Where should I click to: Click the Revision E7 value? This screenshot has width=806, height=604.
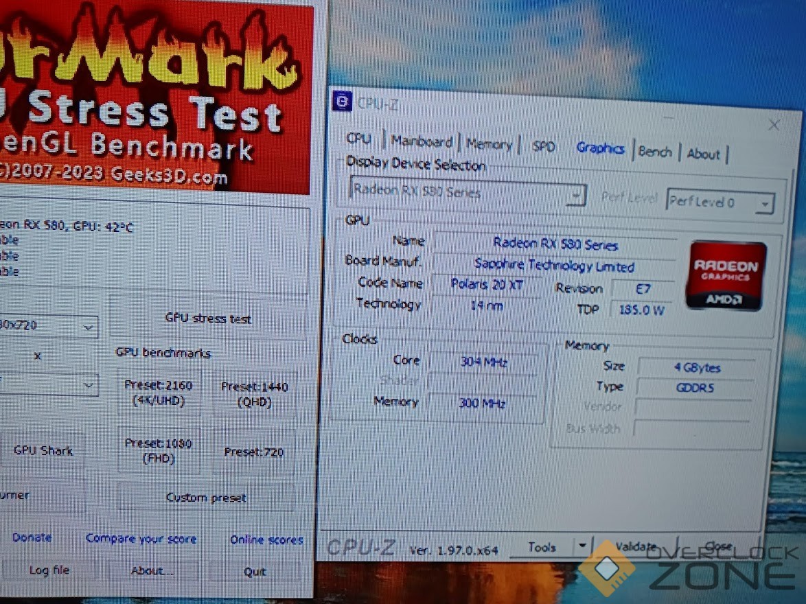pos(643,289)
